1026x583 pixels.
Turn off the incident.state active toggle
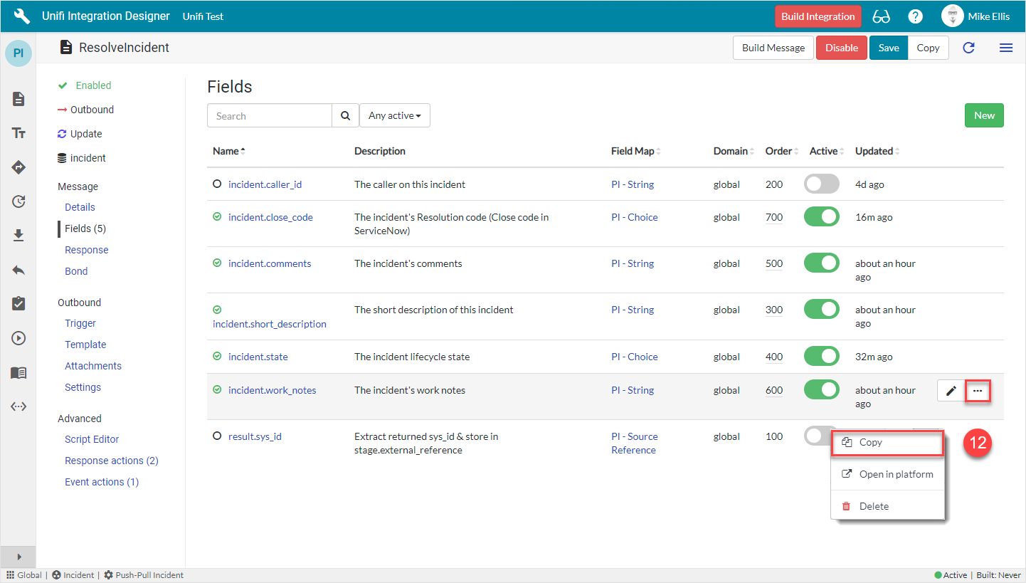(821, 357)
